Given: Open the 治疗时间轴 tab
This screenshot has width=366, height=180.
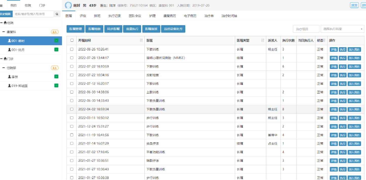Looking at the screenshot, I should point(229,16).
